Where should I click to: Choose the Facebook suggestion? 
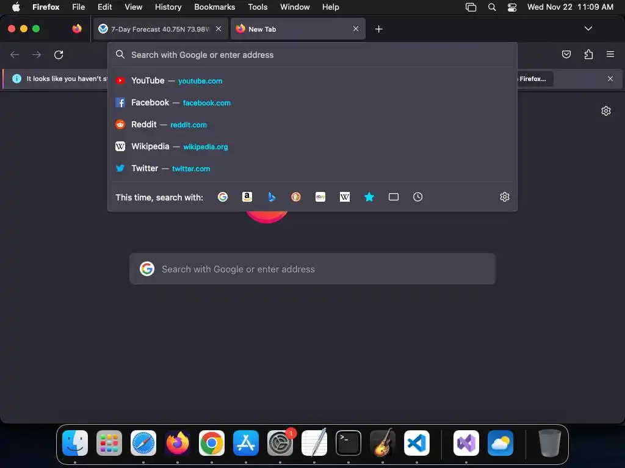coord(312,102)
